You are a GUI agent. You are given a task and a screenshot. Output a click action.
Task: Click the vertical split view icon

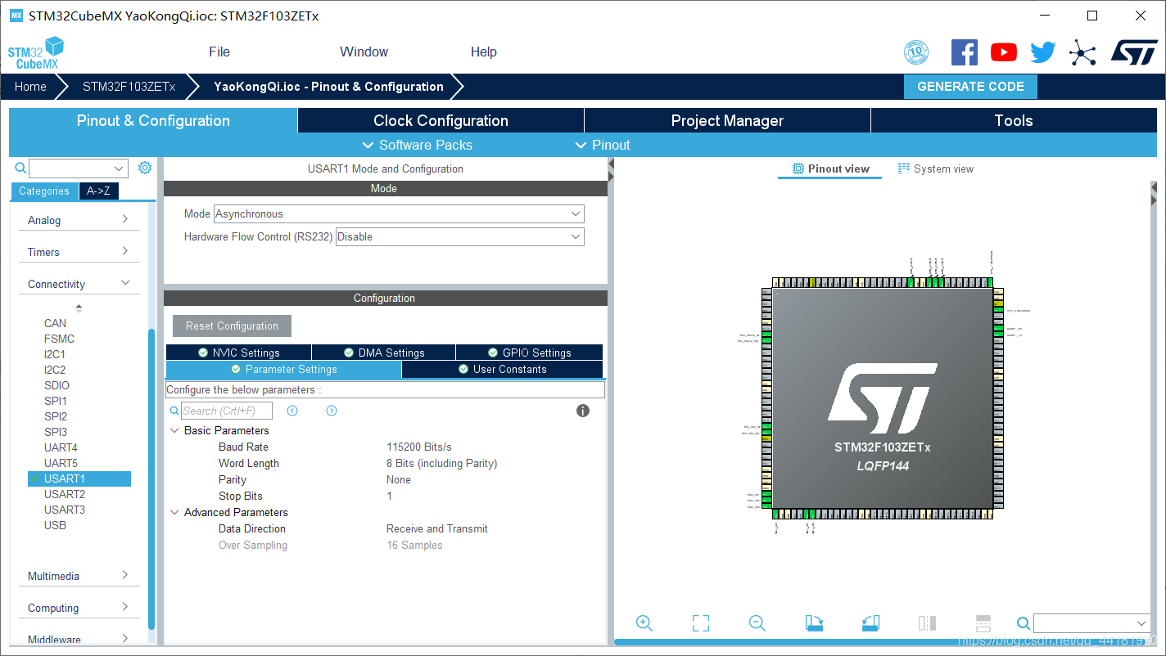[x=927, y=623]
